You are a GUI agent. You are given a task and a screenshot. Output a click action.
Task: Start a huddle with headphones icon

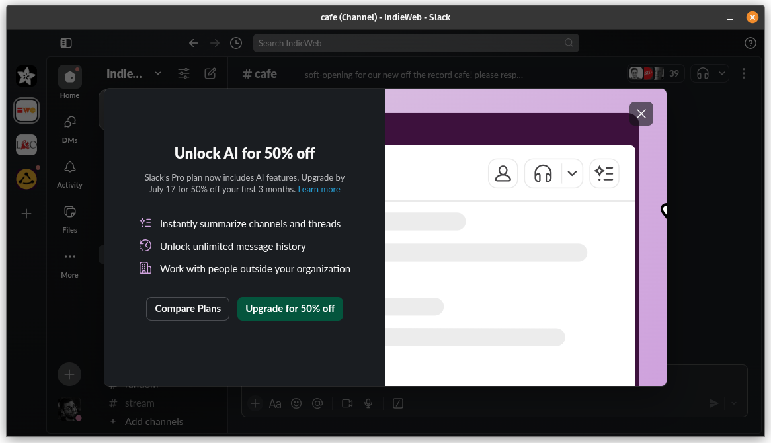point(703,74)
